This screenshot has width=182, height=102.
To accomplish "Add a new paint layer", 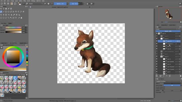I will [157, 76].
